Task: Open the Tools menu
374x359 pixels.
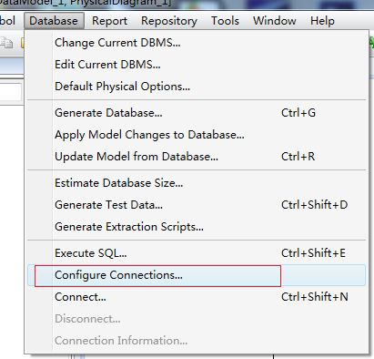Action: [x=225, y=21]
